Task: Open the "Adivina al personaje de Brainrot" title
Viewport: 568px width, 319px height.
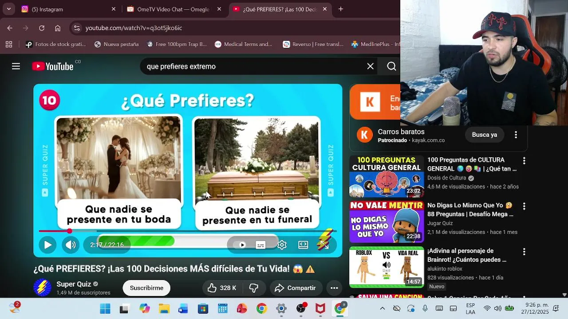Action: coord(467,255)
